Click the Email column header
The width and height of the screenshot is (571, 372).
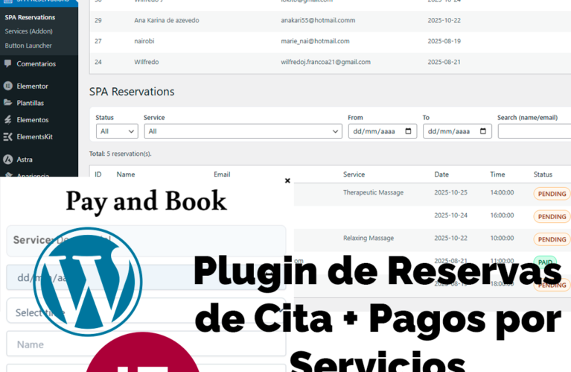222,174
